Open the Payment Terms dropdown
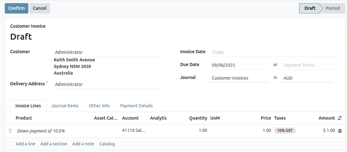 coord(311,65)
